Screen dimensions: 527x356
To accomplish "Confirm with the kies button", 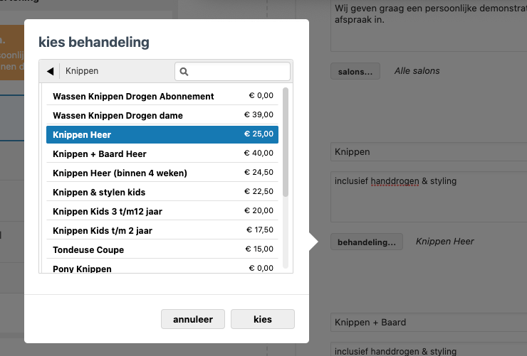I will click(x=262, y=319).
